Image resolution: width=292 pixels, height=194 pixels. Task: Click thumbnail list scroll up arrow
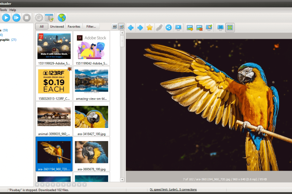(x=122, y=33)
